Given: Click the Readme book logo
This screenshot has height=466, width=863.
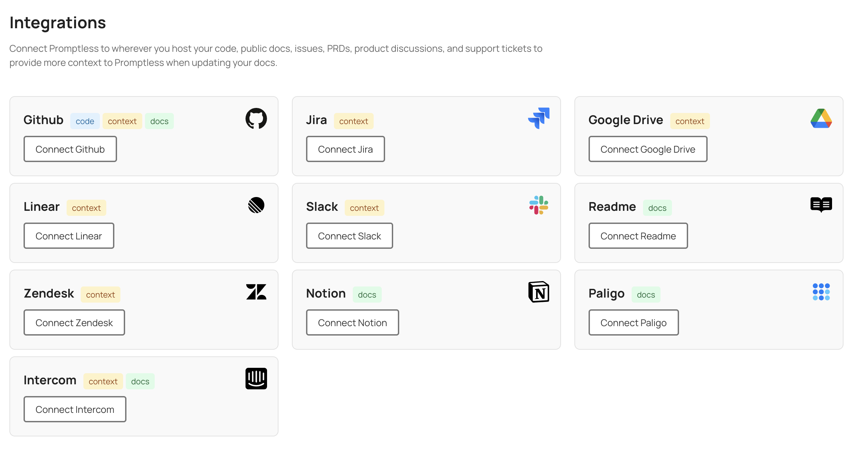Looking at the screenshot, I should pyautogui.click(x=821, y=204).
